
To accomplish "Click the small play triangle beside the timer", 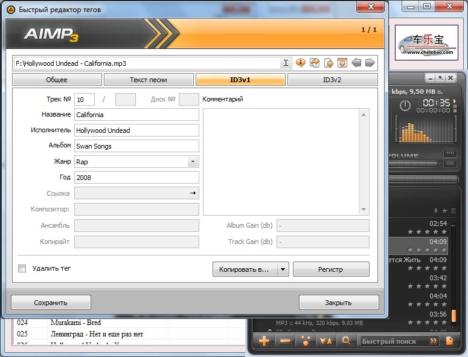I will click(455, 101).
